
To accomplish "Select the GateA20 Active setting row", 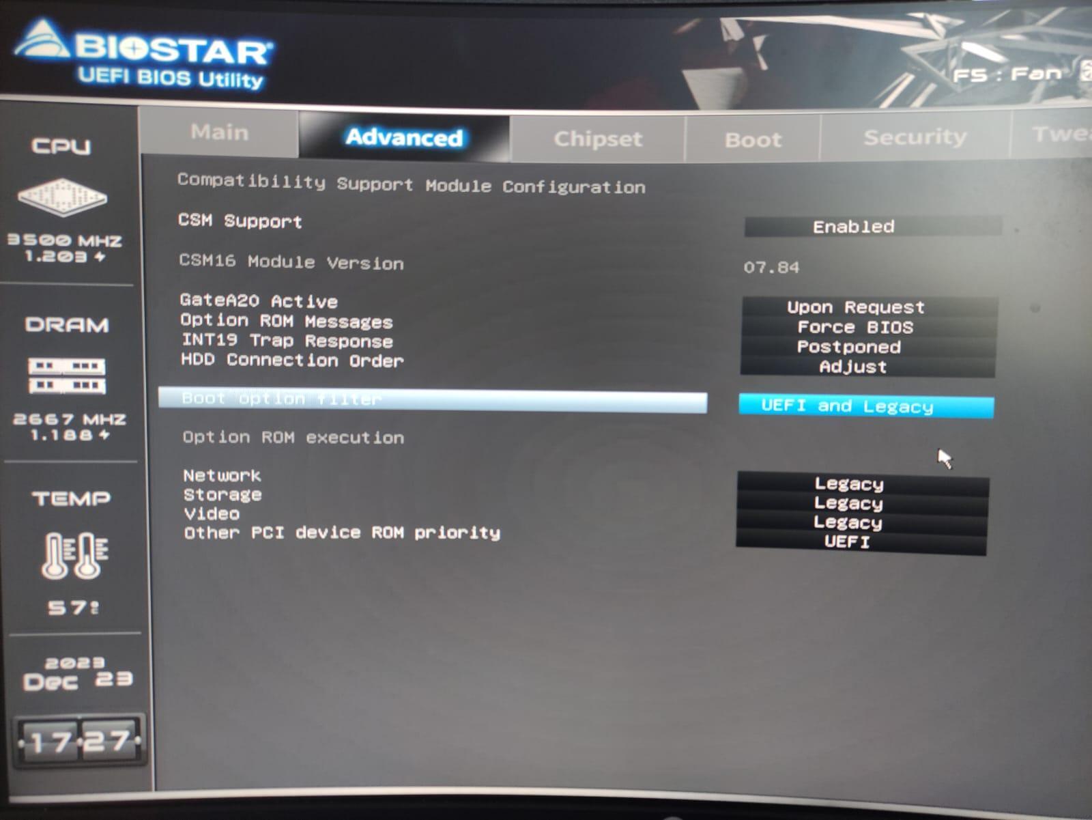I will [259, 300].
